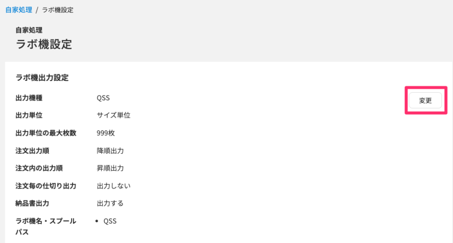Click the large ラボ機設定 page title
Screen dimensions: 453x243
point(44,44)
